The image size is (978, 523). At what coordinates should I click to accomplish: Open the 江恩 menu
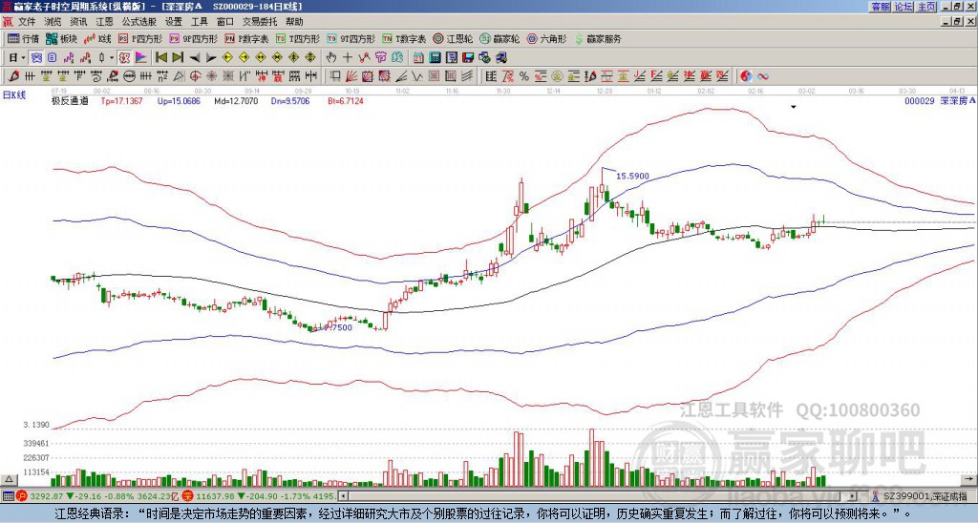coord(105,22)
